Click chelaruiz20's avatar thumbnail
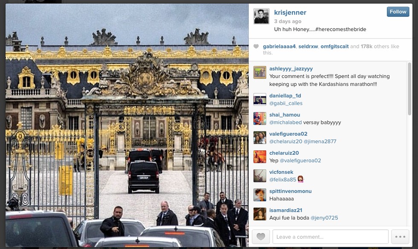 (x=260, y=157)
